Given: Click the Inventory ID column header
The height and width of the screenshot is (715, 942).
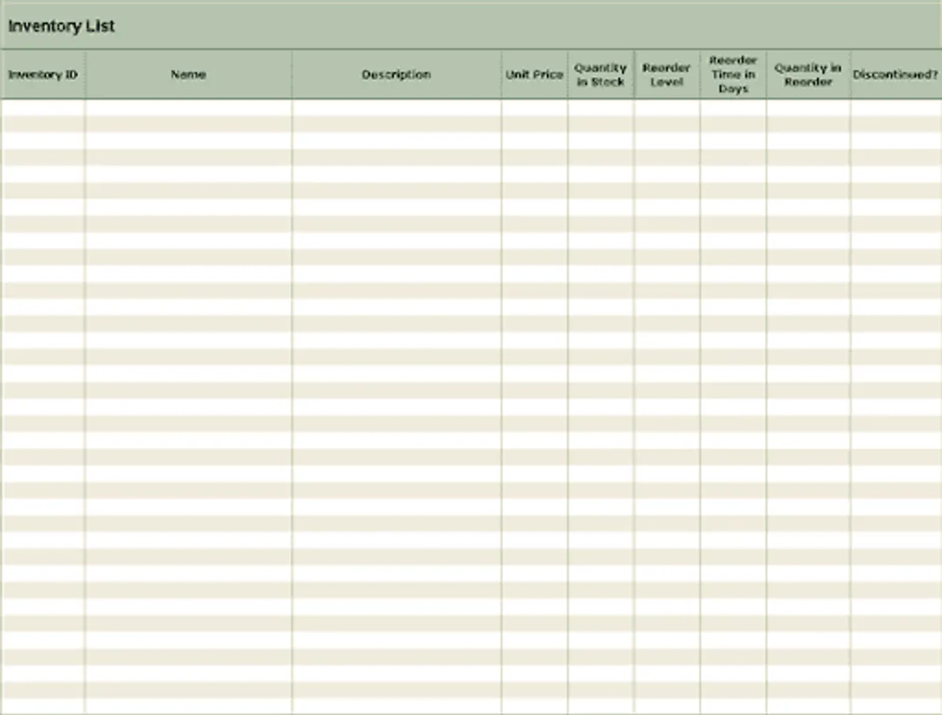Looking at the screenshot, I should [x=43, y=75].
